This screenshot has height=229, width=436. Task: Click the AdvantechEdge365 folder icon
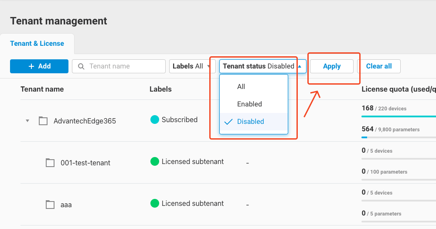point(43,121)
